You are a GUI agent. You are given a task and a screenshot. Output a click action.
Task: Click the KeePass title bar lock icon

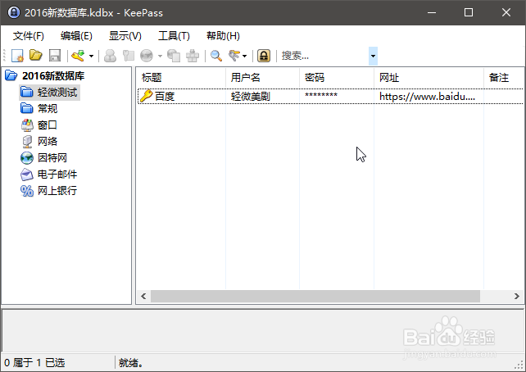pos(14,12)
